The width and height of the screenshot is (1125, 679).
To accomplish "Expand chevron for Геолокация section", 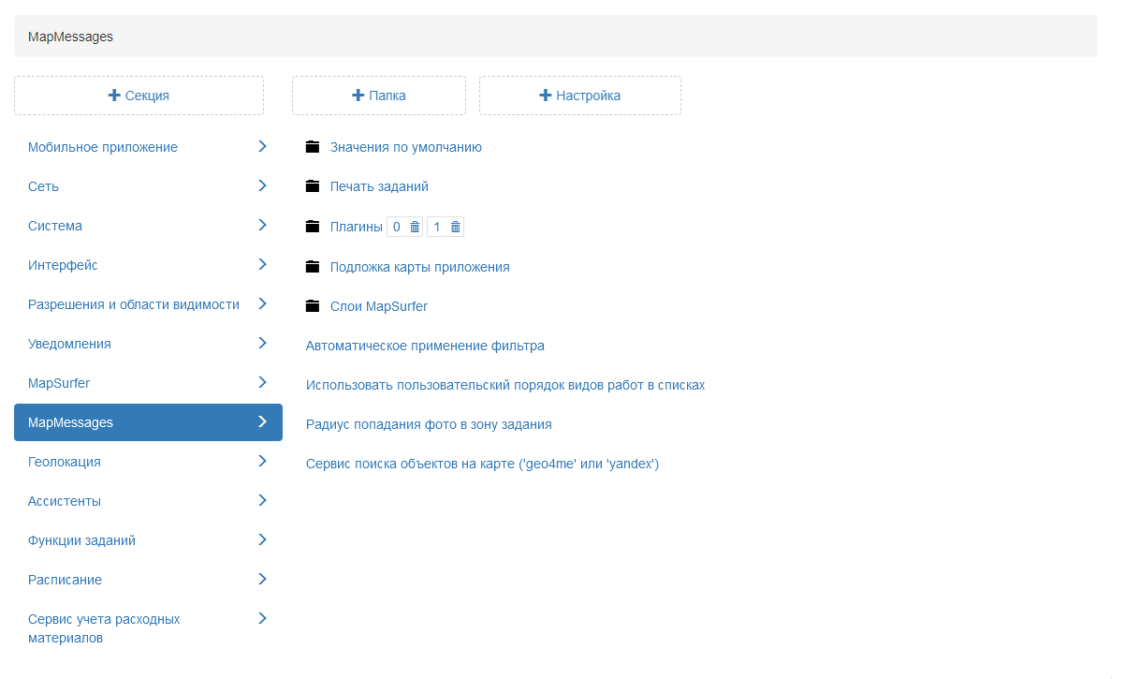I will point(262,461).
